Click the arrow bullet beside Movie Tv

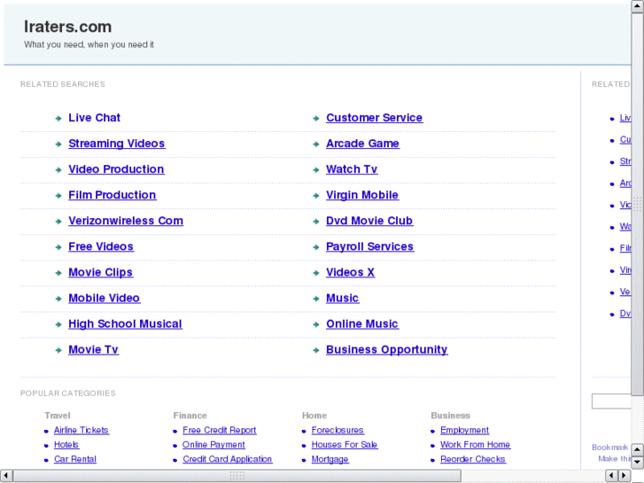pos(58,351)
